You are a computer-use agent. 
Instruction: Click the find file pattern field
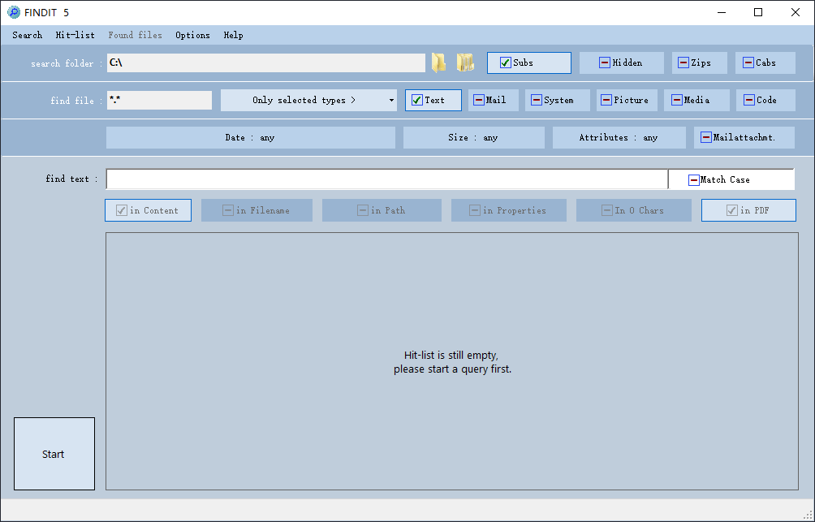coord(160,101)
